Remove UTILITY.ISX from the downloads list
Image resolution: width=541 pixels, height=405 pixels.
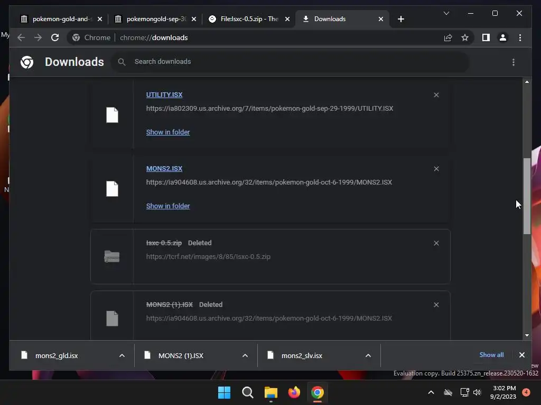point(436,95)
